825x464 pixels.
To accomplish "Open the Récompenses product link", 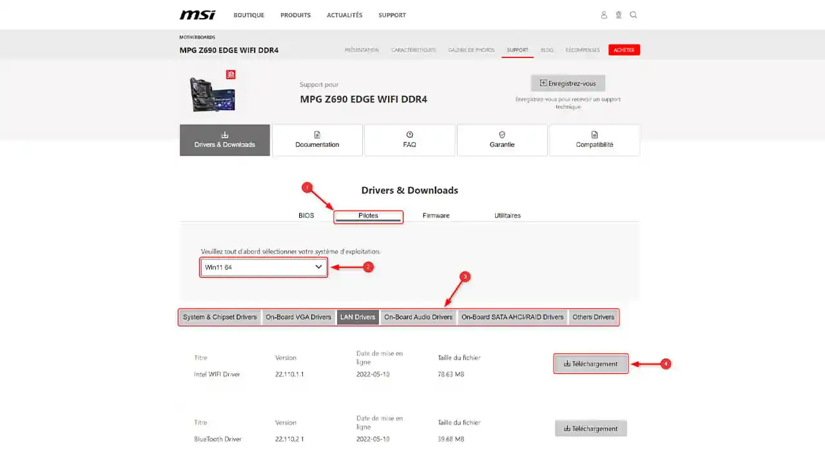I will [x=583, y=50].
